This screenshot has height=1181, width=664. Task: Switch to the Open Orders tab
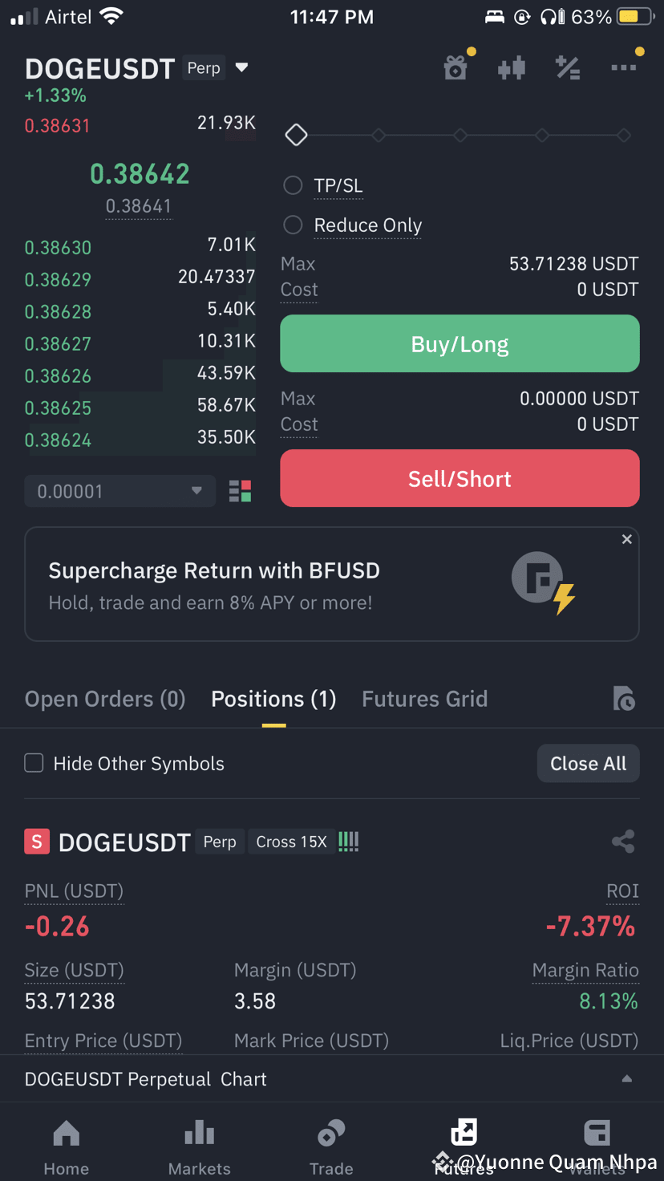pyautogui.click(x=105, y=699)
